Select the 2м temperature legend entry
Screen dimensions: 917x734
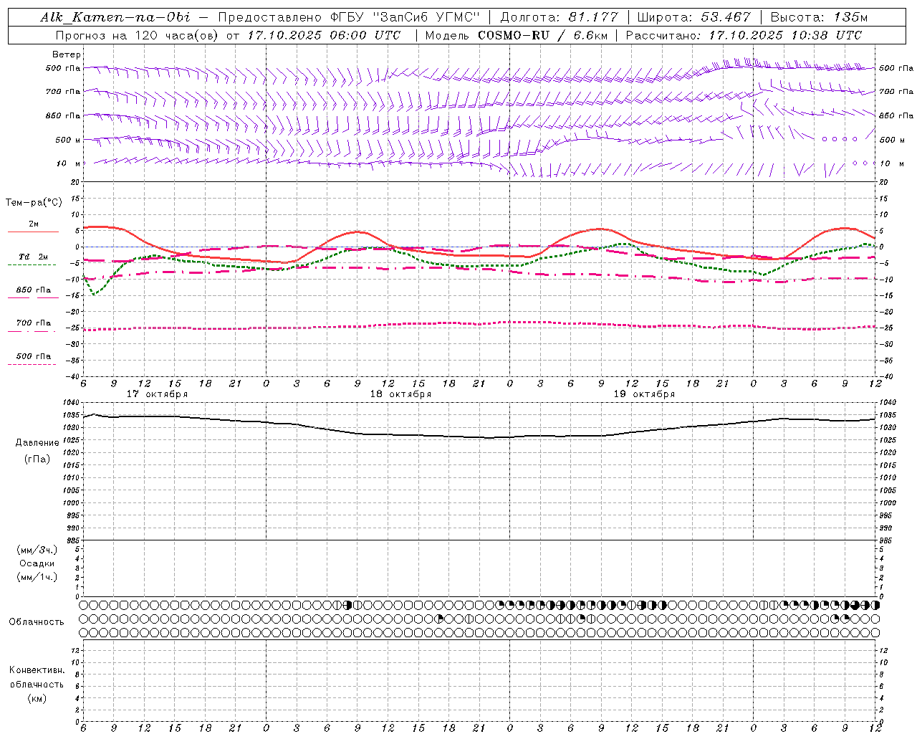pos(34,224)
